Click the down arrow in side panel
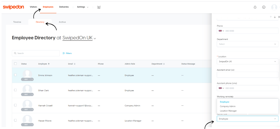Screen dimensions: 280x129 [x=275, y=17]
